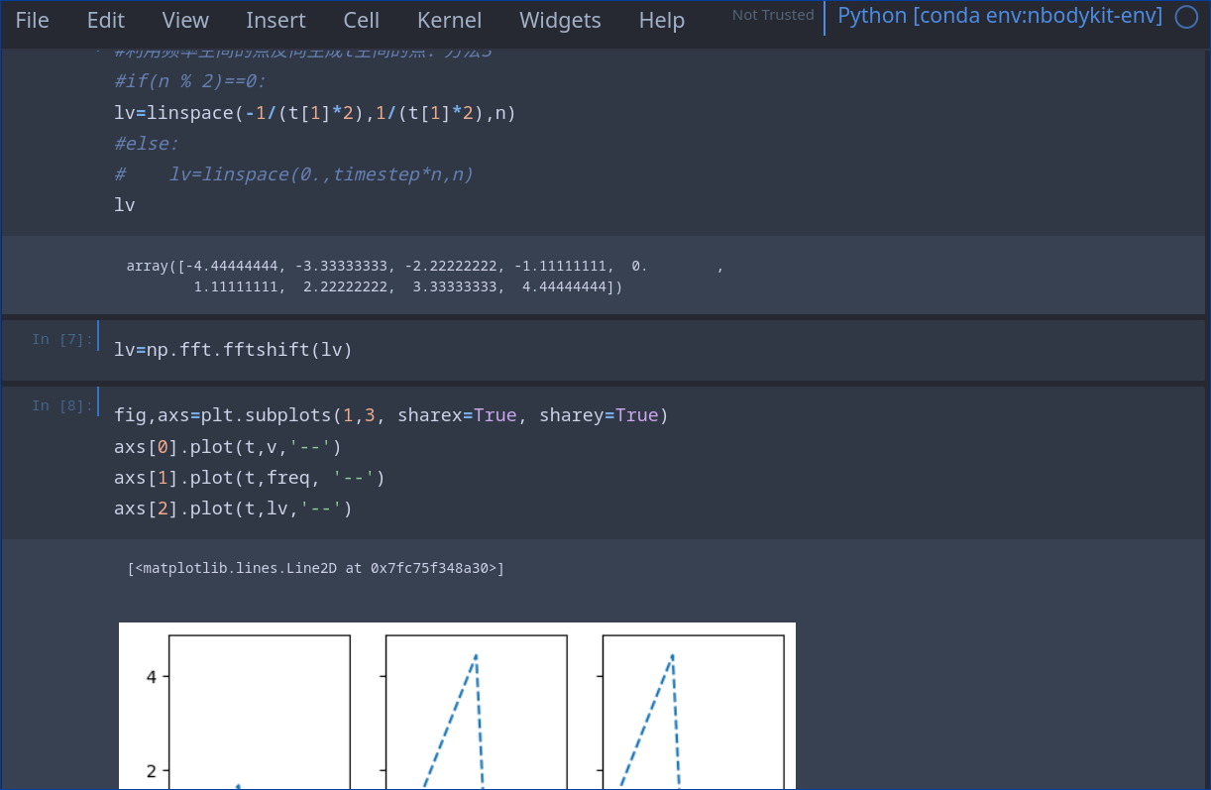Open the Edit menu
This screenshot has height=790, width=1211.
point(105,19)
